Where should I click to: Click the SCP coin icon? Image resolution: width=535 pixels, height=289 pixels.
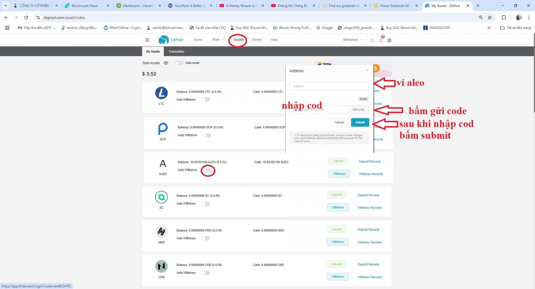click(163, 129)
